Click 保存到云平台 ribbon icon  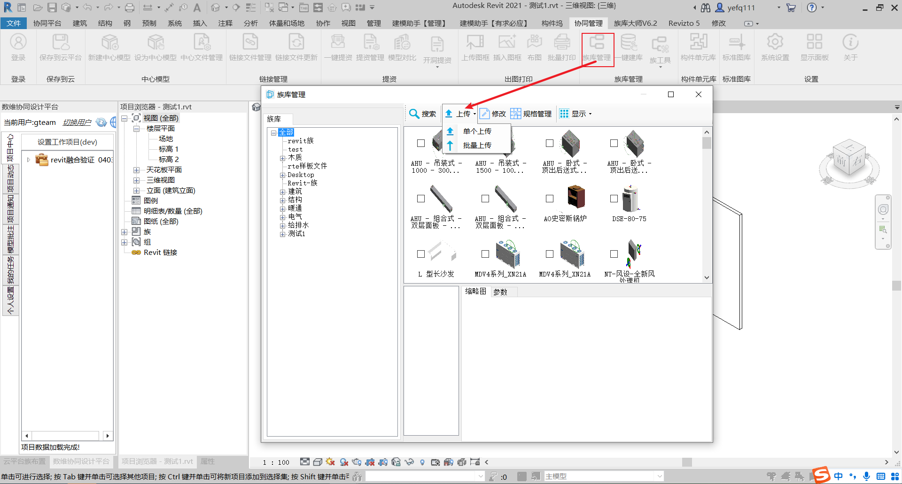tap(61, 47)
